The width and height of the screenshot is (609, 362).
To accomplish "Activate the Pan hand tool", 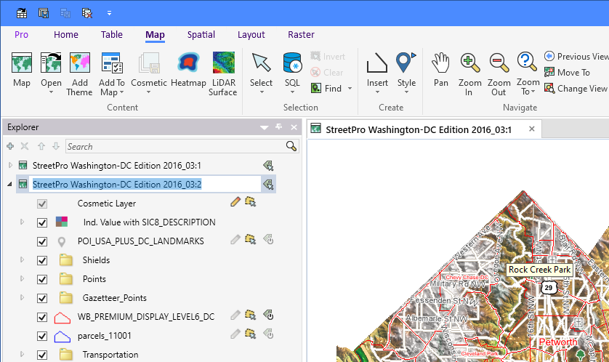I will pyautogui.click(x=441, y=70).
